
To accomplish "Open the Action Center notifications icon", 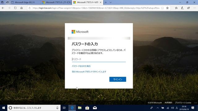I will click(x=193, y=108).
